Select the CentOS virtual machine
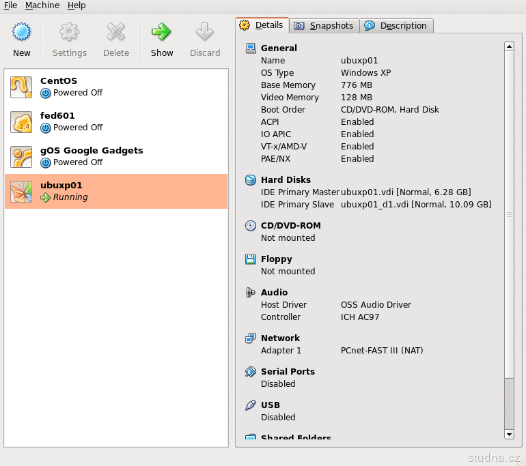 pos(59,81)
